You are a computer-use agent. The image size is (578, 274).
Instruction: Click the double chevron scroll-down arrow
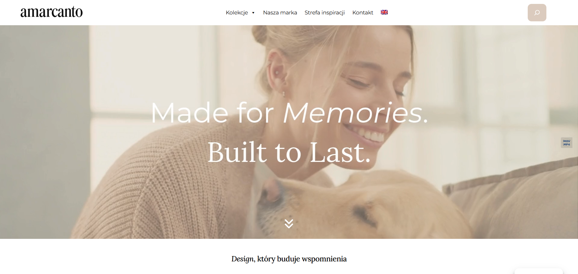pyautogui.click(x=289, y=224)
